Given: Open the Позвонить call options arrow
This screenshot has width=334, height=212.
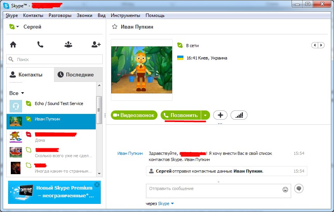Looking at the screenshot, I should tap(205, 115).
